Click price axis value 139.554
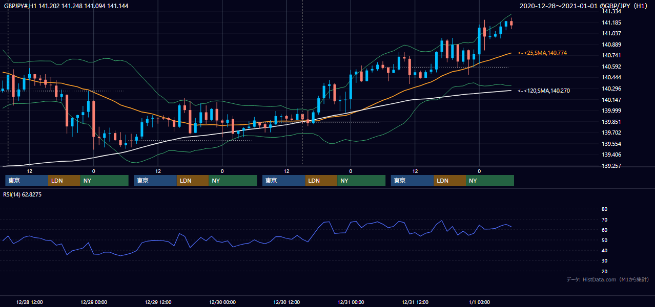 tap(612, 144)
